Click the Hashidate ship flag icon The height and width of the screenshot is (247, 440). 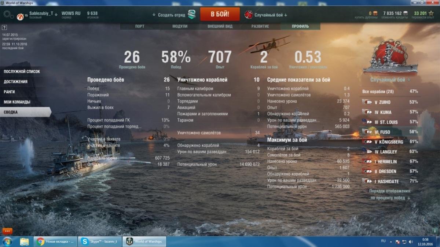click(x=367, y=181)
